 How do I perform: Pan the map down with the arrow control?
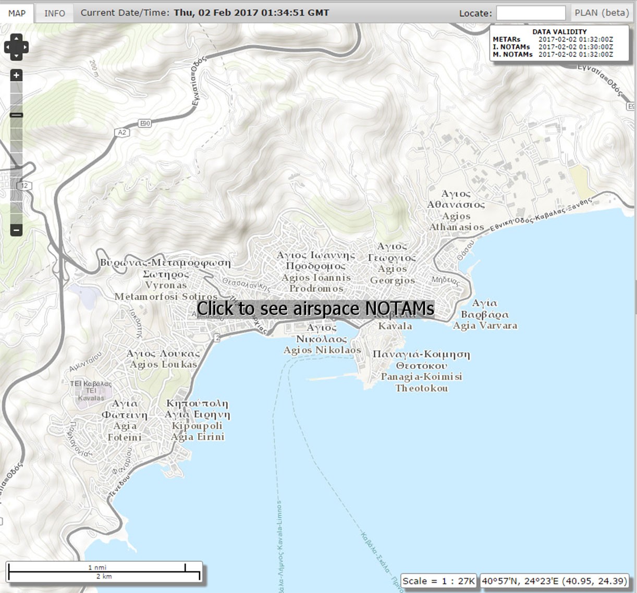(x=16, y=56)
